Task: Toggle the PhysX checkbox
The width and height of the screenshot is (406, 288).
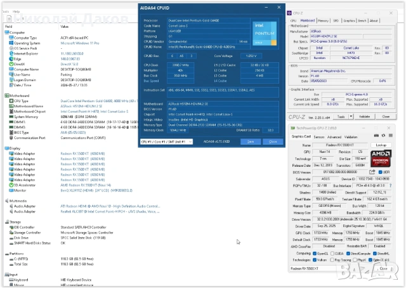Action: click(x=355, y=259)
